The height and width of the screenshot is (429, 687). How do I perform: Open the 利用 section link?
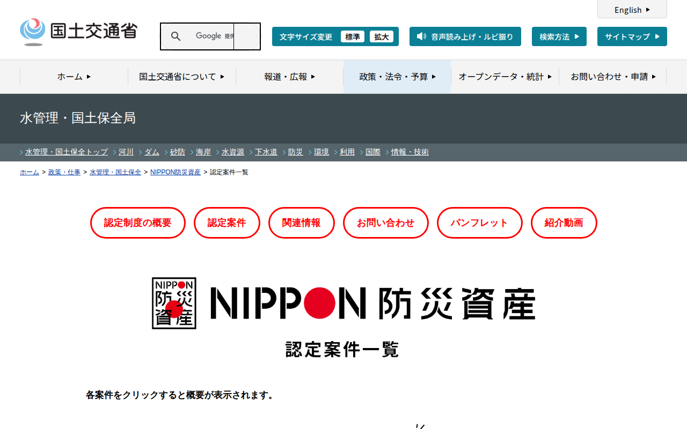[347, 152]
